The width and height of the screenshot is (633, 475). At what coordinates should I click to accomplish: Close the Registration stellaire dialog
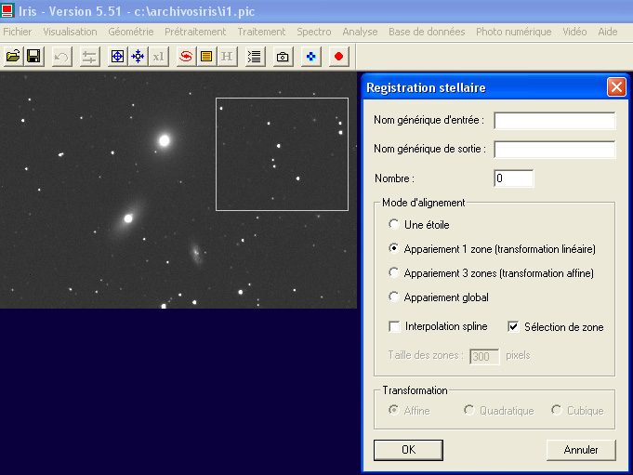(616, 86)
